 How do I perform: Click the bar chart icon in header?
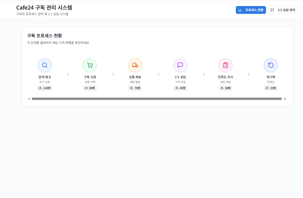[240, 10]
